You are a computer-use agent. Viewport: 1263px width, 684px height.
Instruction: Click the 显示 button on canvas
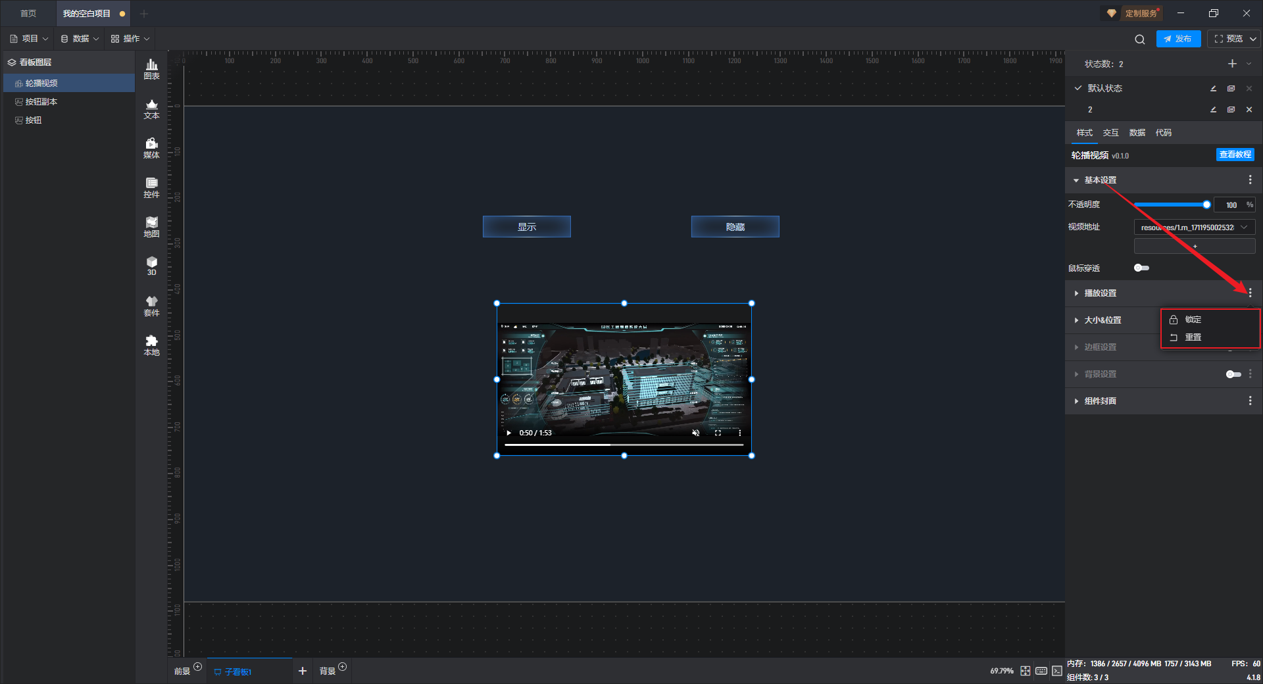click(526, 227)
